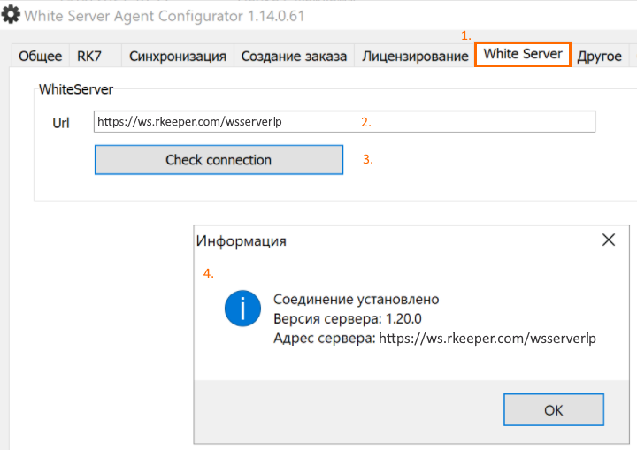Switch to the Общее tab
The width and height of the screenshot is (637, 450).
click(x=40, y=56)
